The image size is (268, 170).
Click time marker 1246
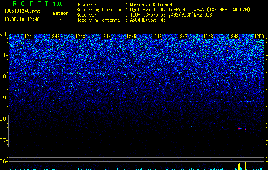click(x=157, y=37)
